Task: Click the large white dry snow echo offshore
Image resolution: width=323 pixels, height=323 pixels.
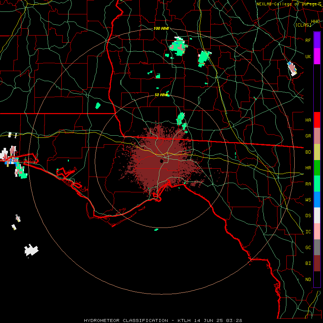Action: point(31,250)
